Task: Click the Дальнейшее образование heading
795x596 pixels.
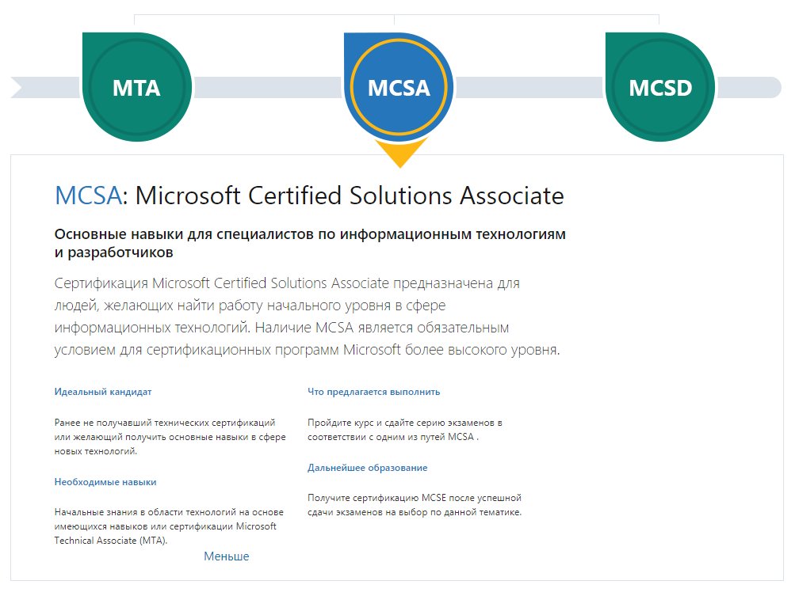Action: (x=367, y=468)
